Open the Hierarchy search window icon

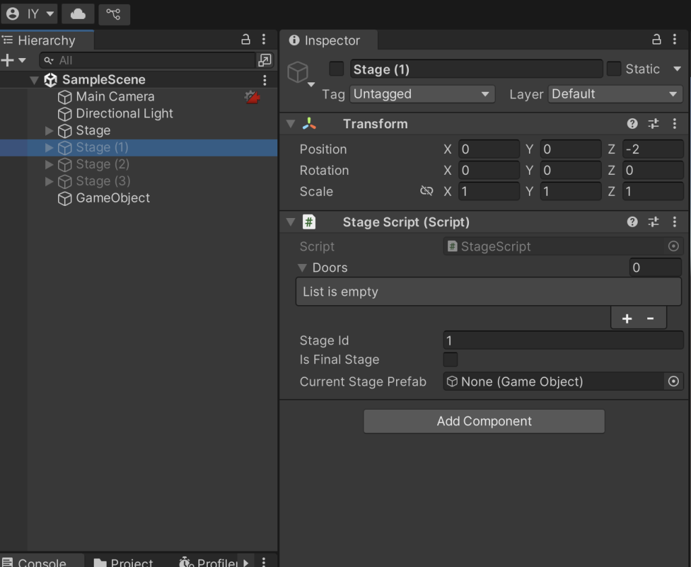point(265,60)
